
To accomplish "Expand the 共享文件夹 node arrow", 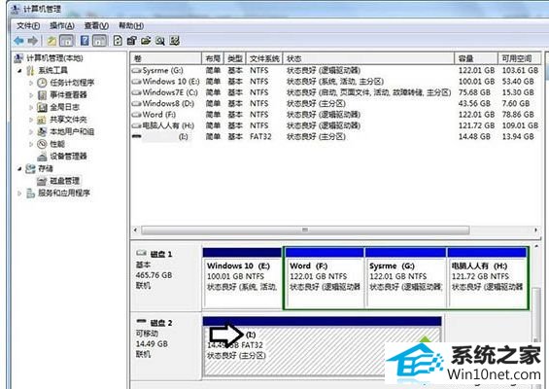I will tap(31, 120).
